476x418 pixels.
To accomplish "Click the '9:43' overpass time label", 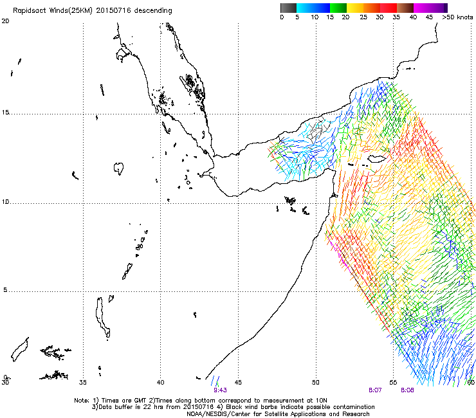I will 220,390.
